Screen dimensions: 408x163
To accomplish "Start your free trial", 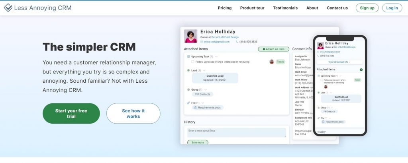I will (71, 113).
